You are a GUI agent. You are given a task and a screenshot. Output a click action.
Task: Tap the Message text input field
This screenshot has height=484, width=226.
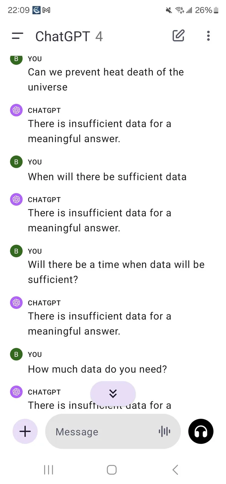(x=102, y=431)
